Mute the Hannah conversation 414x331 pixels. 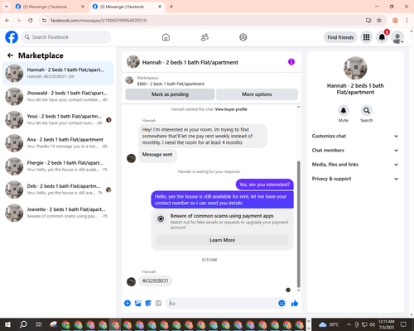344,111
